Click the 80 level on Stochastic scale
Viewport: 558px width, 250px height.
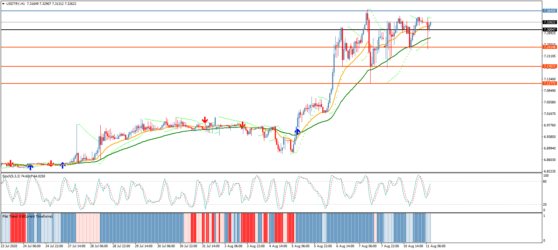545,182
